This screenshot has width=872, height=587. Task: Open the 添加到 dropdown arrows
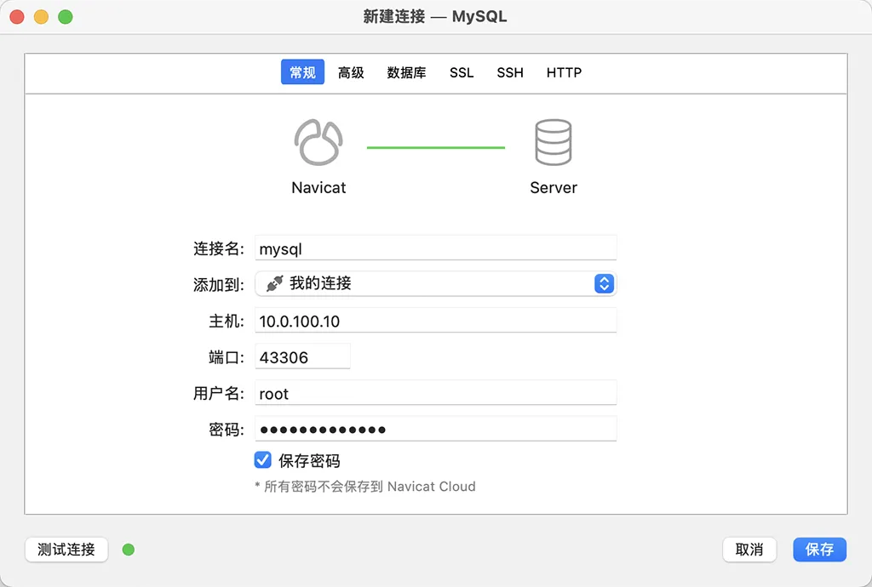(604, 283)
